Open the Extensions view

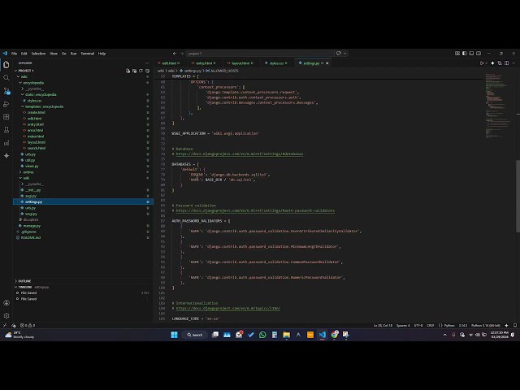click(x=6, y=117)
